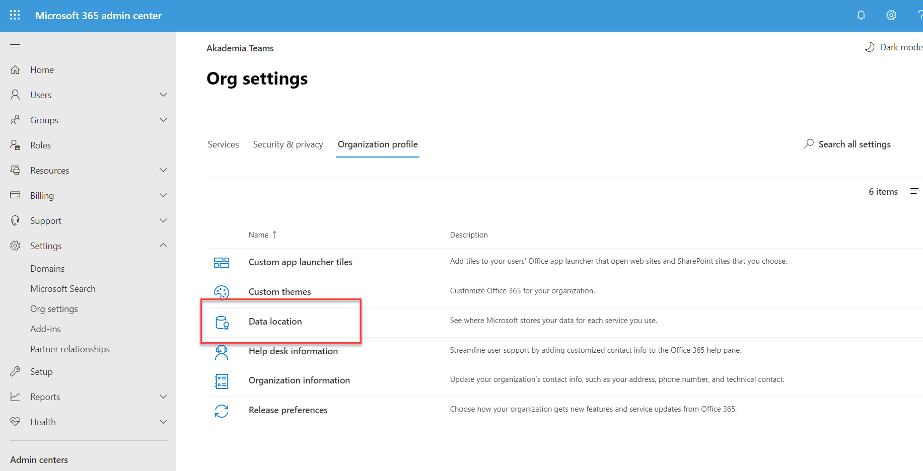Open Microsoft Search in sidebar
Image resolution: width=923 pixels, height=471 pixels.
[x=63, y=289]
